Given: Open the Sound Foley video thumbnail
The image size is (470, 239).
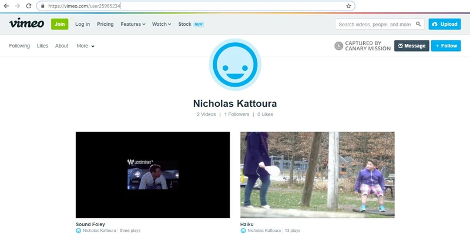Looking at the screenshot, I should (153, 175).
